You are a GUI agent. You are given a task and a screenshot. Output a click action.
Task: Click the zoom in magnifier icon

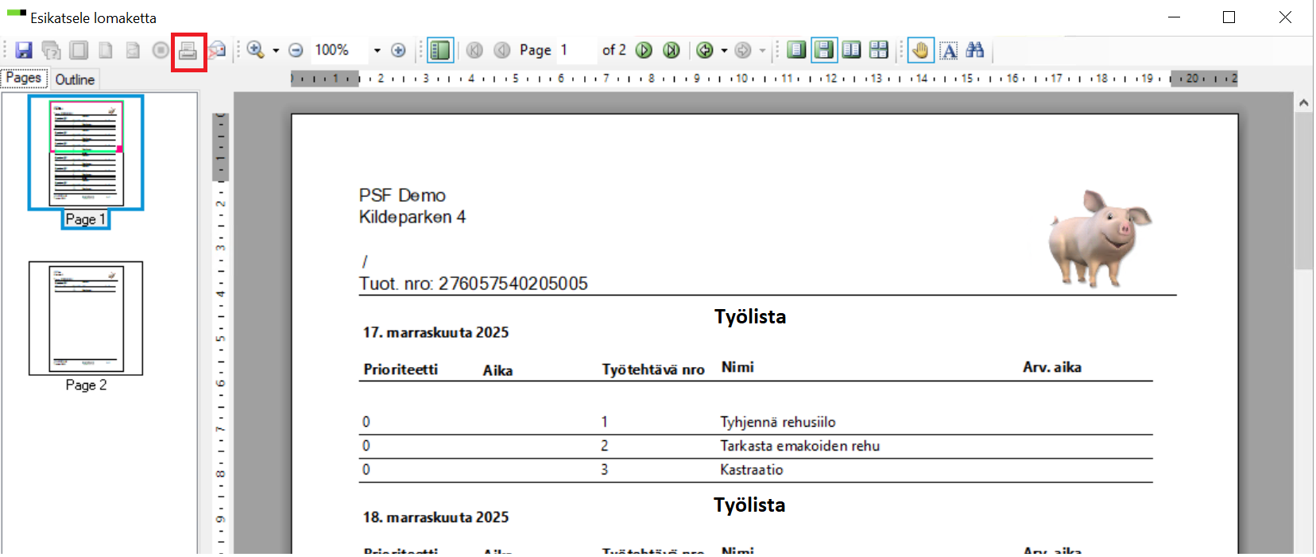256,50
